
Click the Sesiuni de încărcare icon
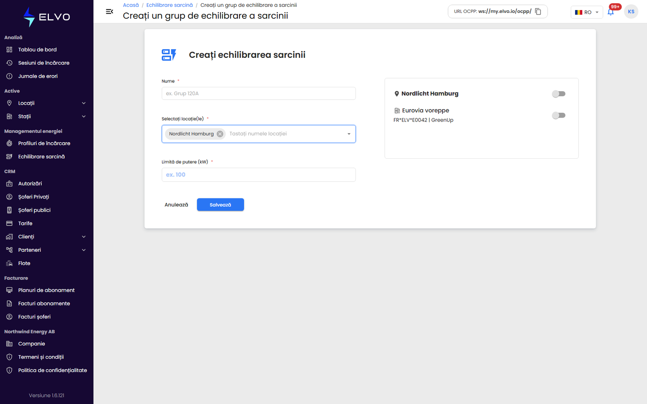pyautogui.click(x=9, y=63)
